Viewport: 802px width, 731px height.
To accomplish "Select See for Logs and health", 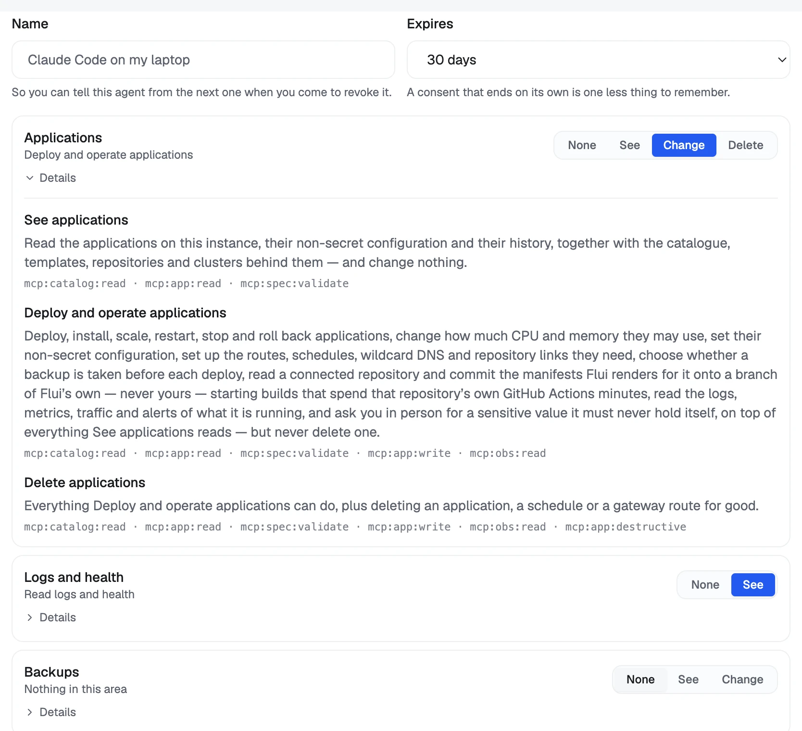I will click(753, 585).
